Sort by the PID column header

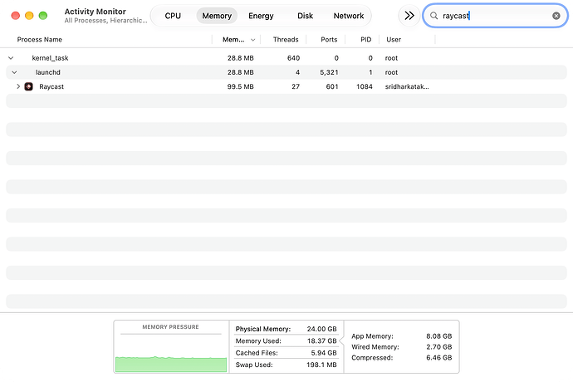coord(365,40)
